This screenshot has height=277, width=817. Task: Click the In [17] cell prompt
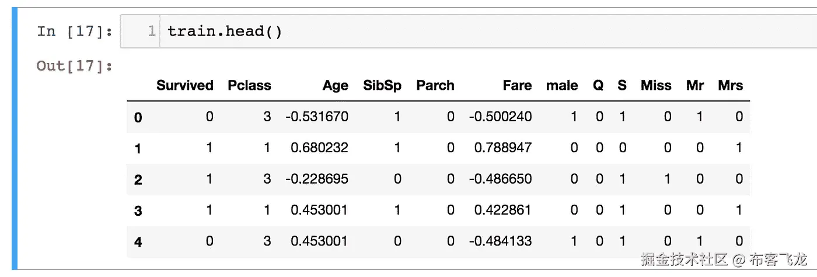[x=75, y=31]
